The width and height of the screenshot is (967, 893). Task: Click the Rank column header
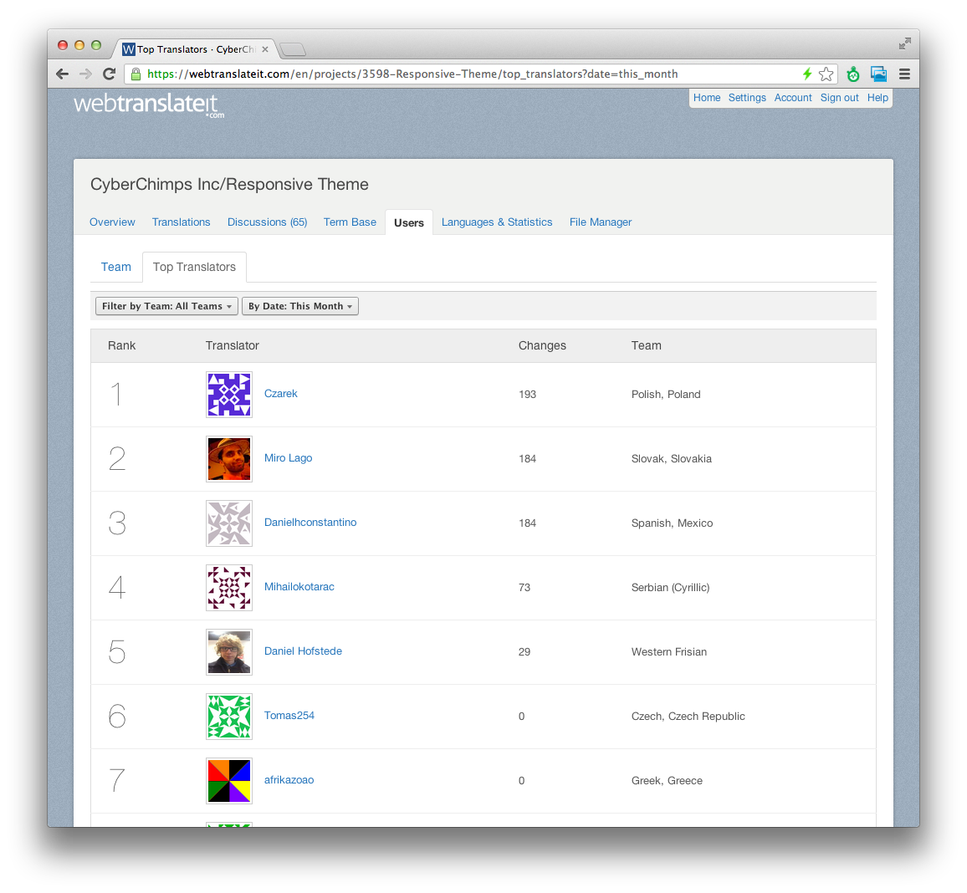point(121,345)
